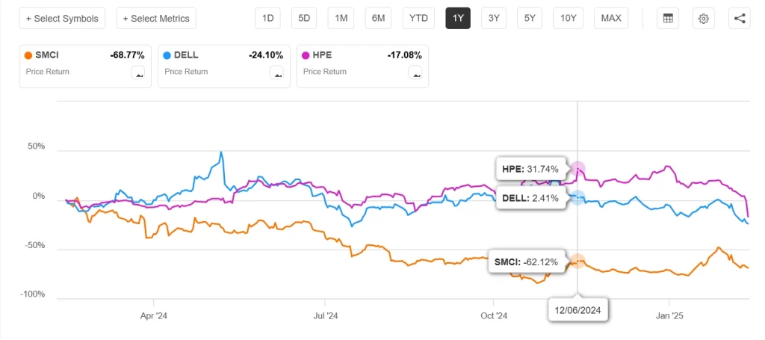Image resolution: width=765 pixels, height=340 pixels.
Task: Click the Jul '24 axis label
Action: (326, 316)
